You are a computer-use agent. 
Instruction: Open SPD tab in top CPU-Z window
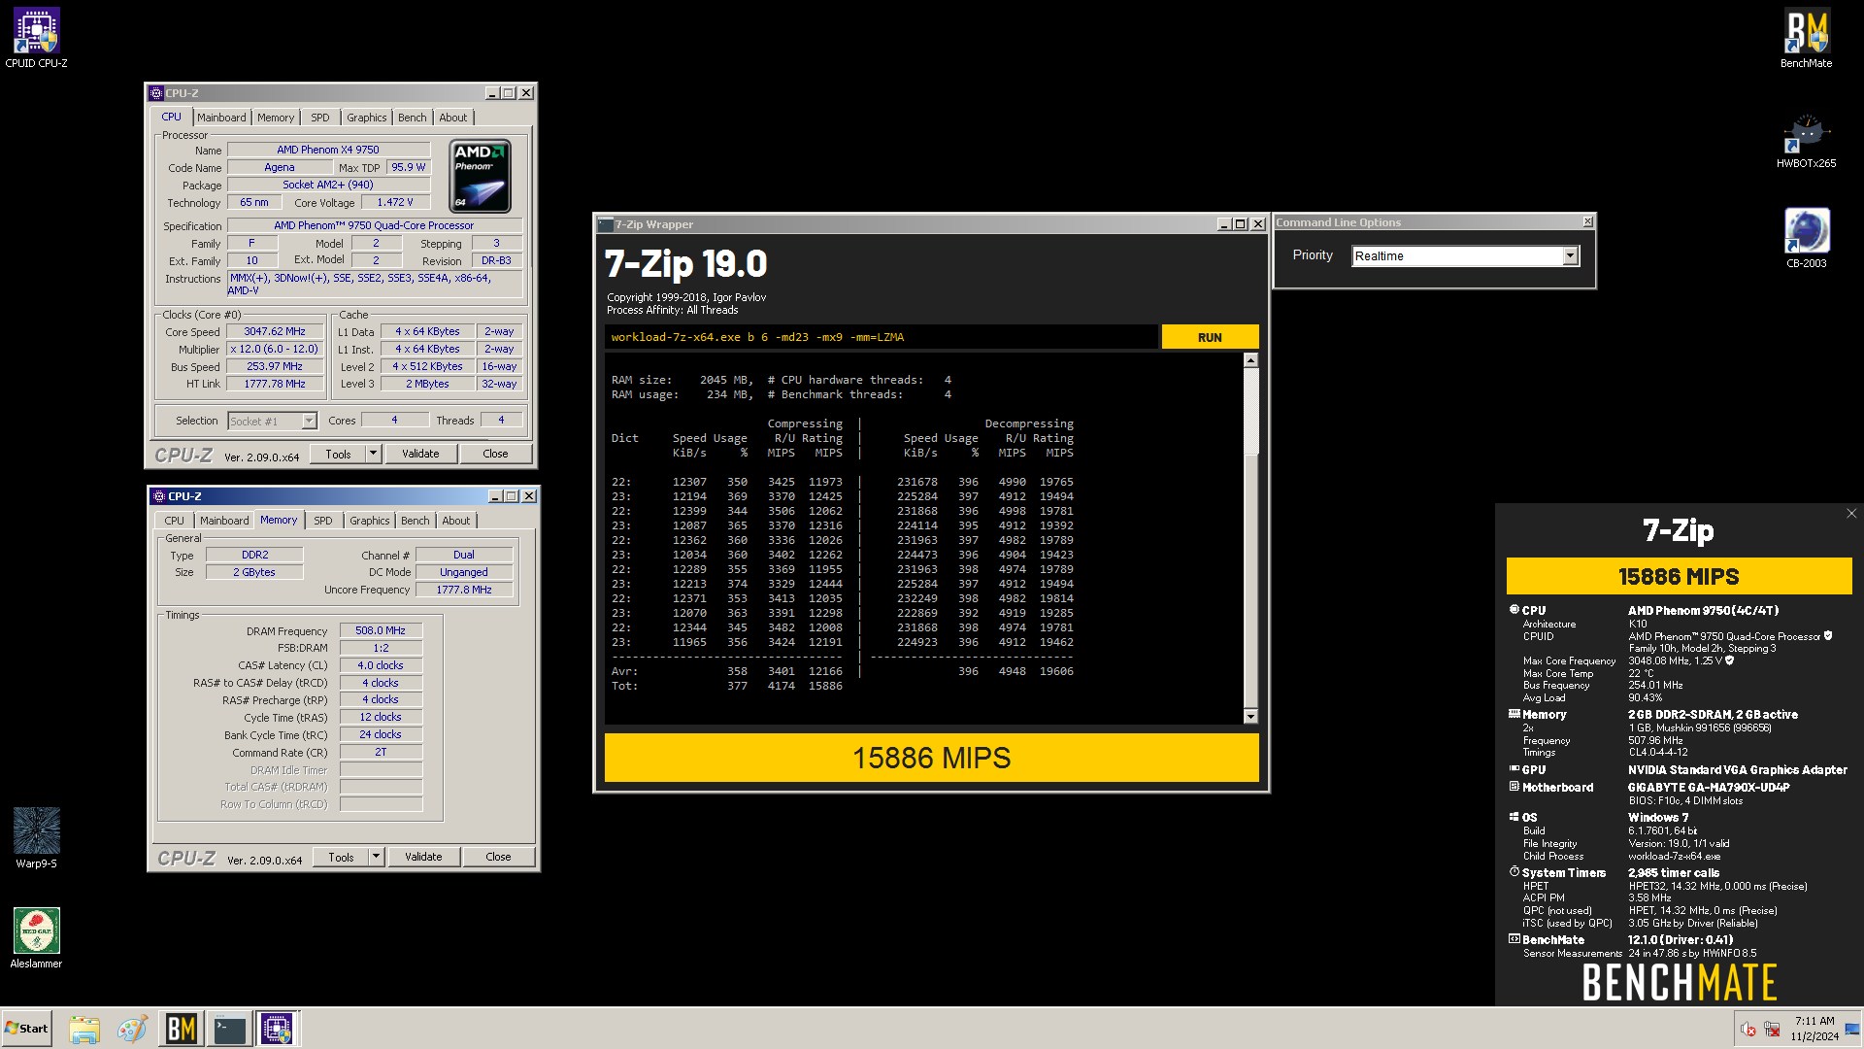(320, 118)
